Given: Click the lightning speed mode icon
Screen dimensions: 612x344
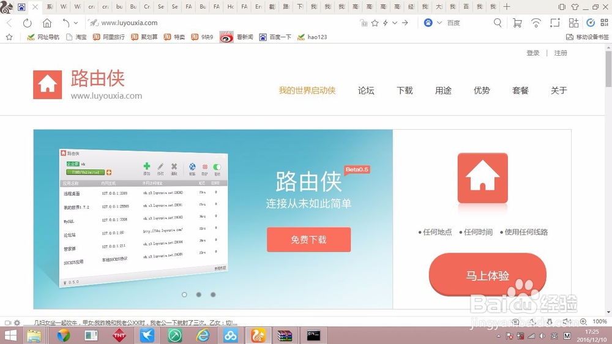Looking at the screenshot, I should [x=386, y=23].
